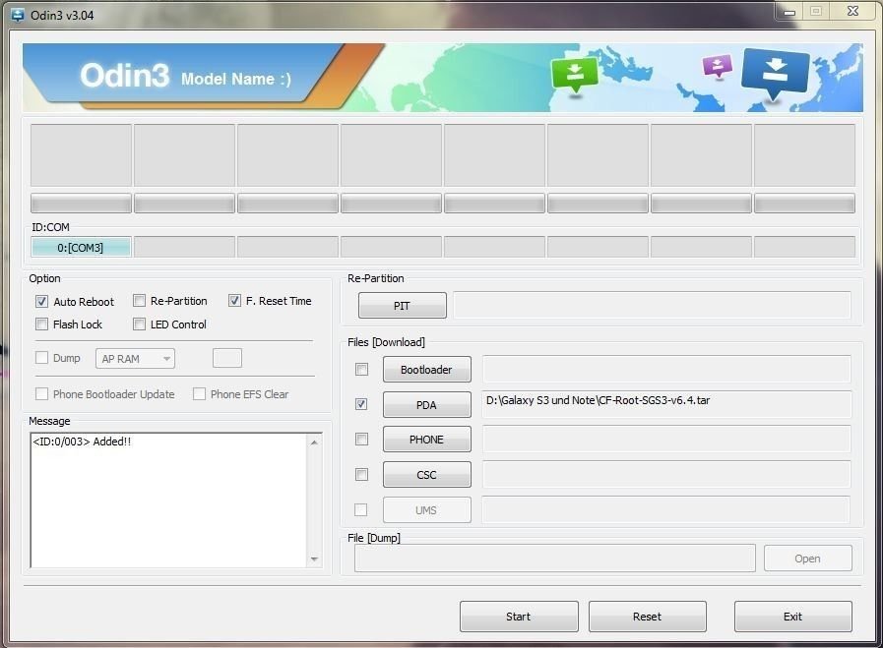Toggle the Phone EFS Clear checkbox
This screenshot has height=648, width=883.
199,393
